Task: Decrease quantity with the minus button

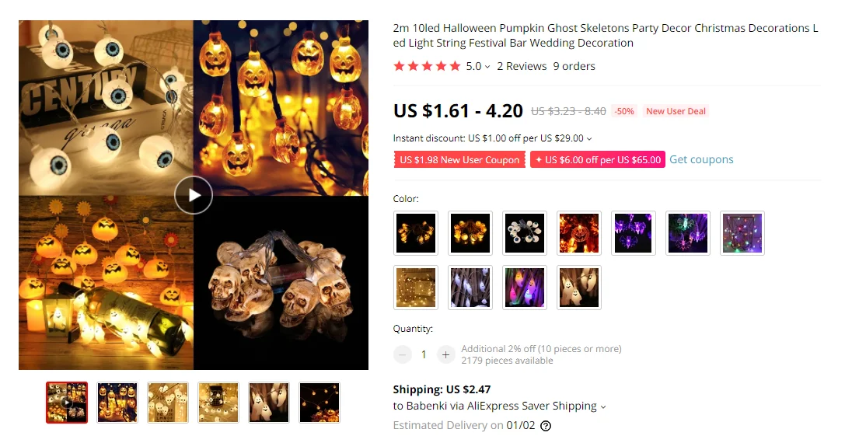Action: (x=403, y=354)
